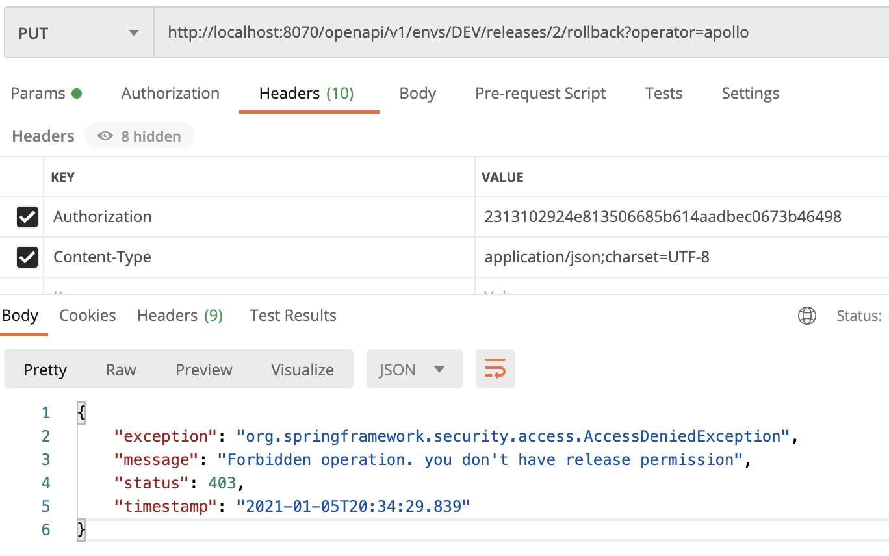Switch to the Pre-request Script tab
The height and width of the screenshot is (556, 889).
click(x=540, y=93)
